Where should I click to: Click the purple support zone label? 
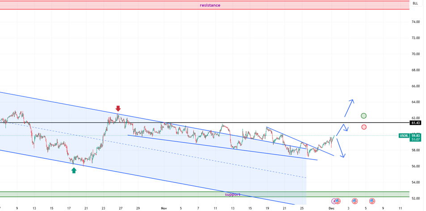click(232, 194)
